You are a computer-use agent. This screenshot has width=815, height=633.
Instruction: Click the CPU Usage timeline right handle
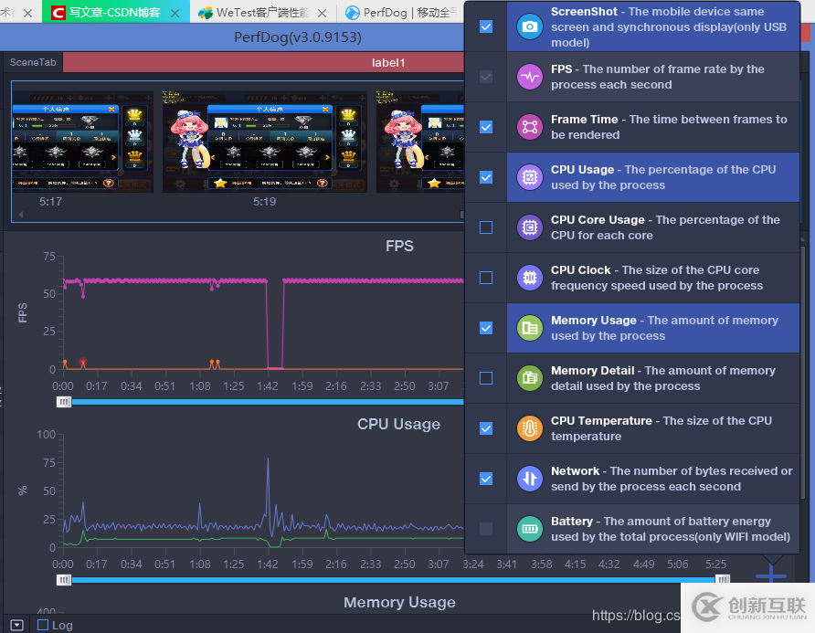[x=723, y=580]
